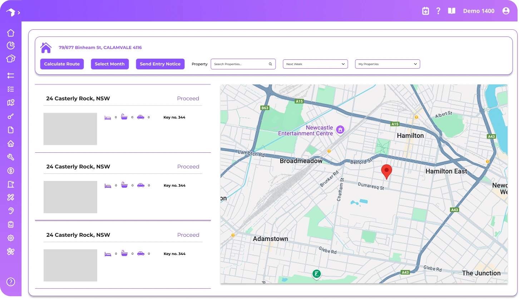
Task: Click the Send Entry Notice button
Action: pyautogui.click(x=160, y=64)
